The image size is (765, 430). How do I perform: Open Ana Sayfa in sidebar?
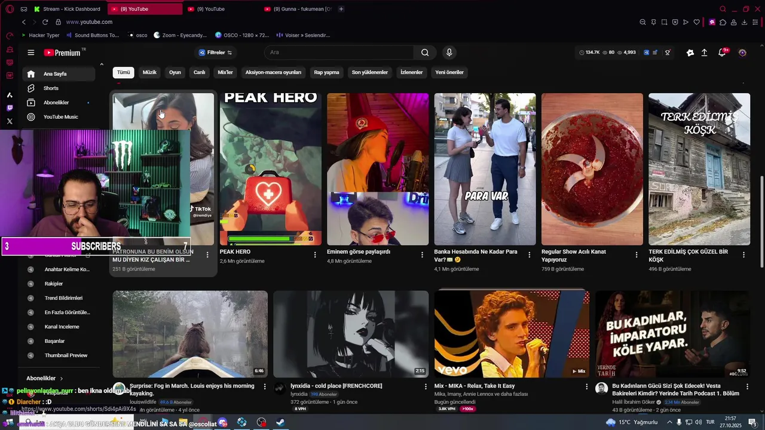coord(59,74)
